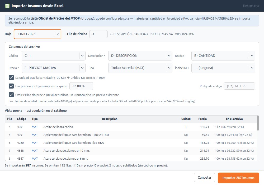The image size is (264, 185).
Task: Expand the Precio column dropdown
Action: 54,68
